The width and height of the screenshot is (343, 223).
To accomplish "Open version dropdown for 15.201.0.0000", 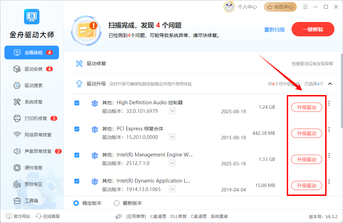I will (x=173, y=137).
